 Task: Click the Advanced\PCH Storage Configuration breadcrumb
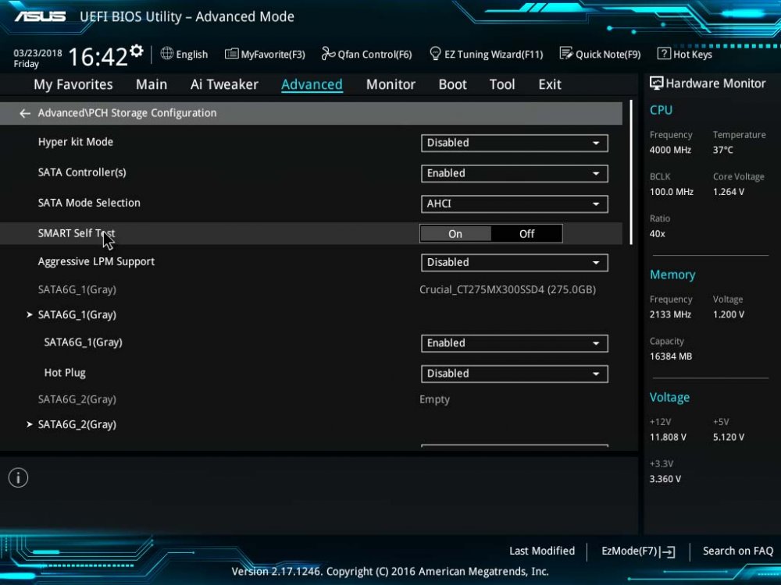[127, 113]
